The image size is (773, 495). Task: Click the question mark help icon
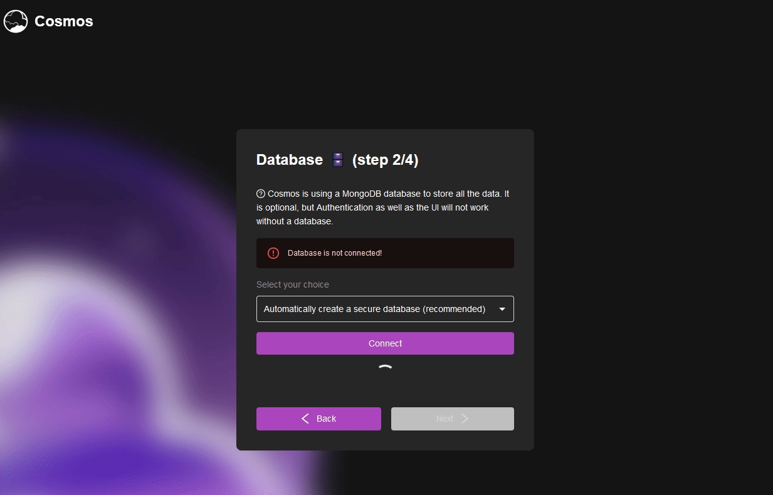pyautogui.click(x=261, y=194)
